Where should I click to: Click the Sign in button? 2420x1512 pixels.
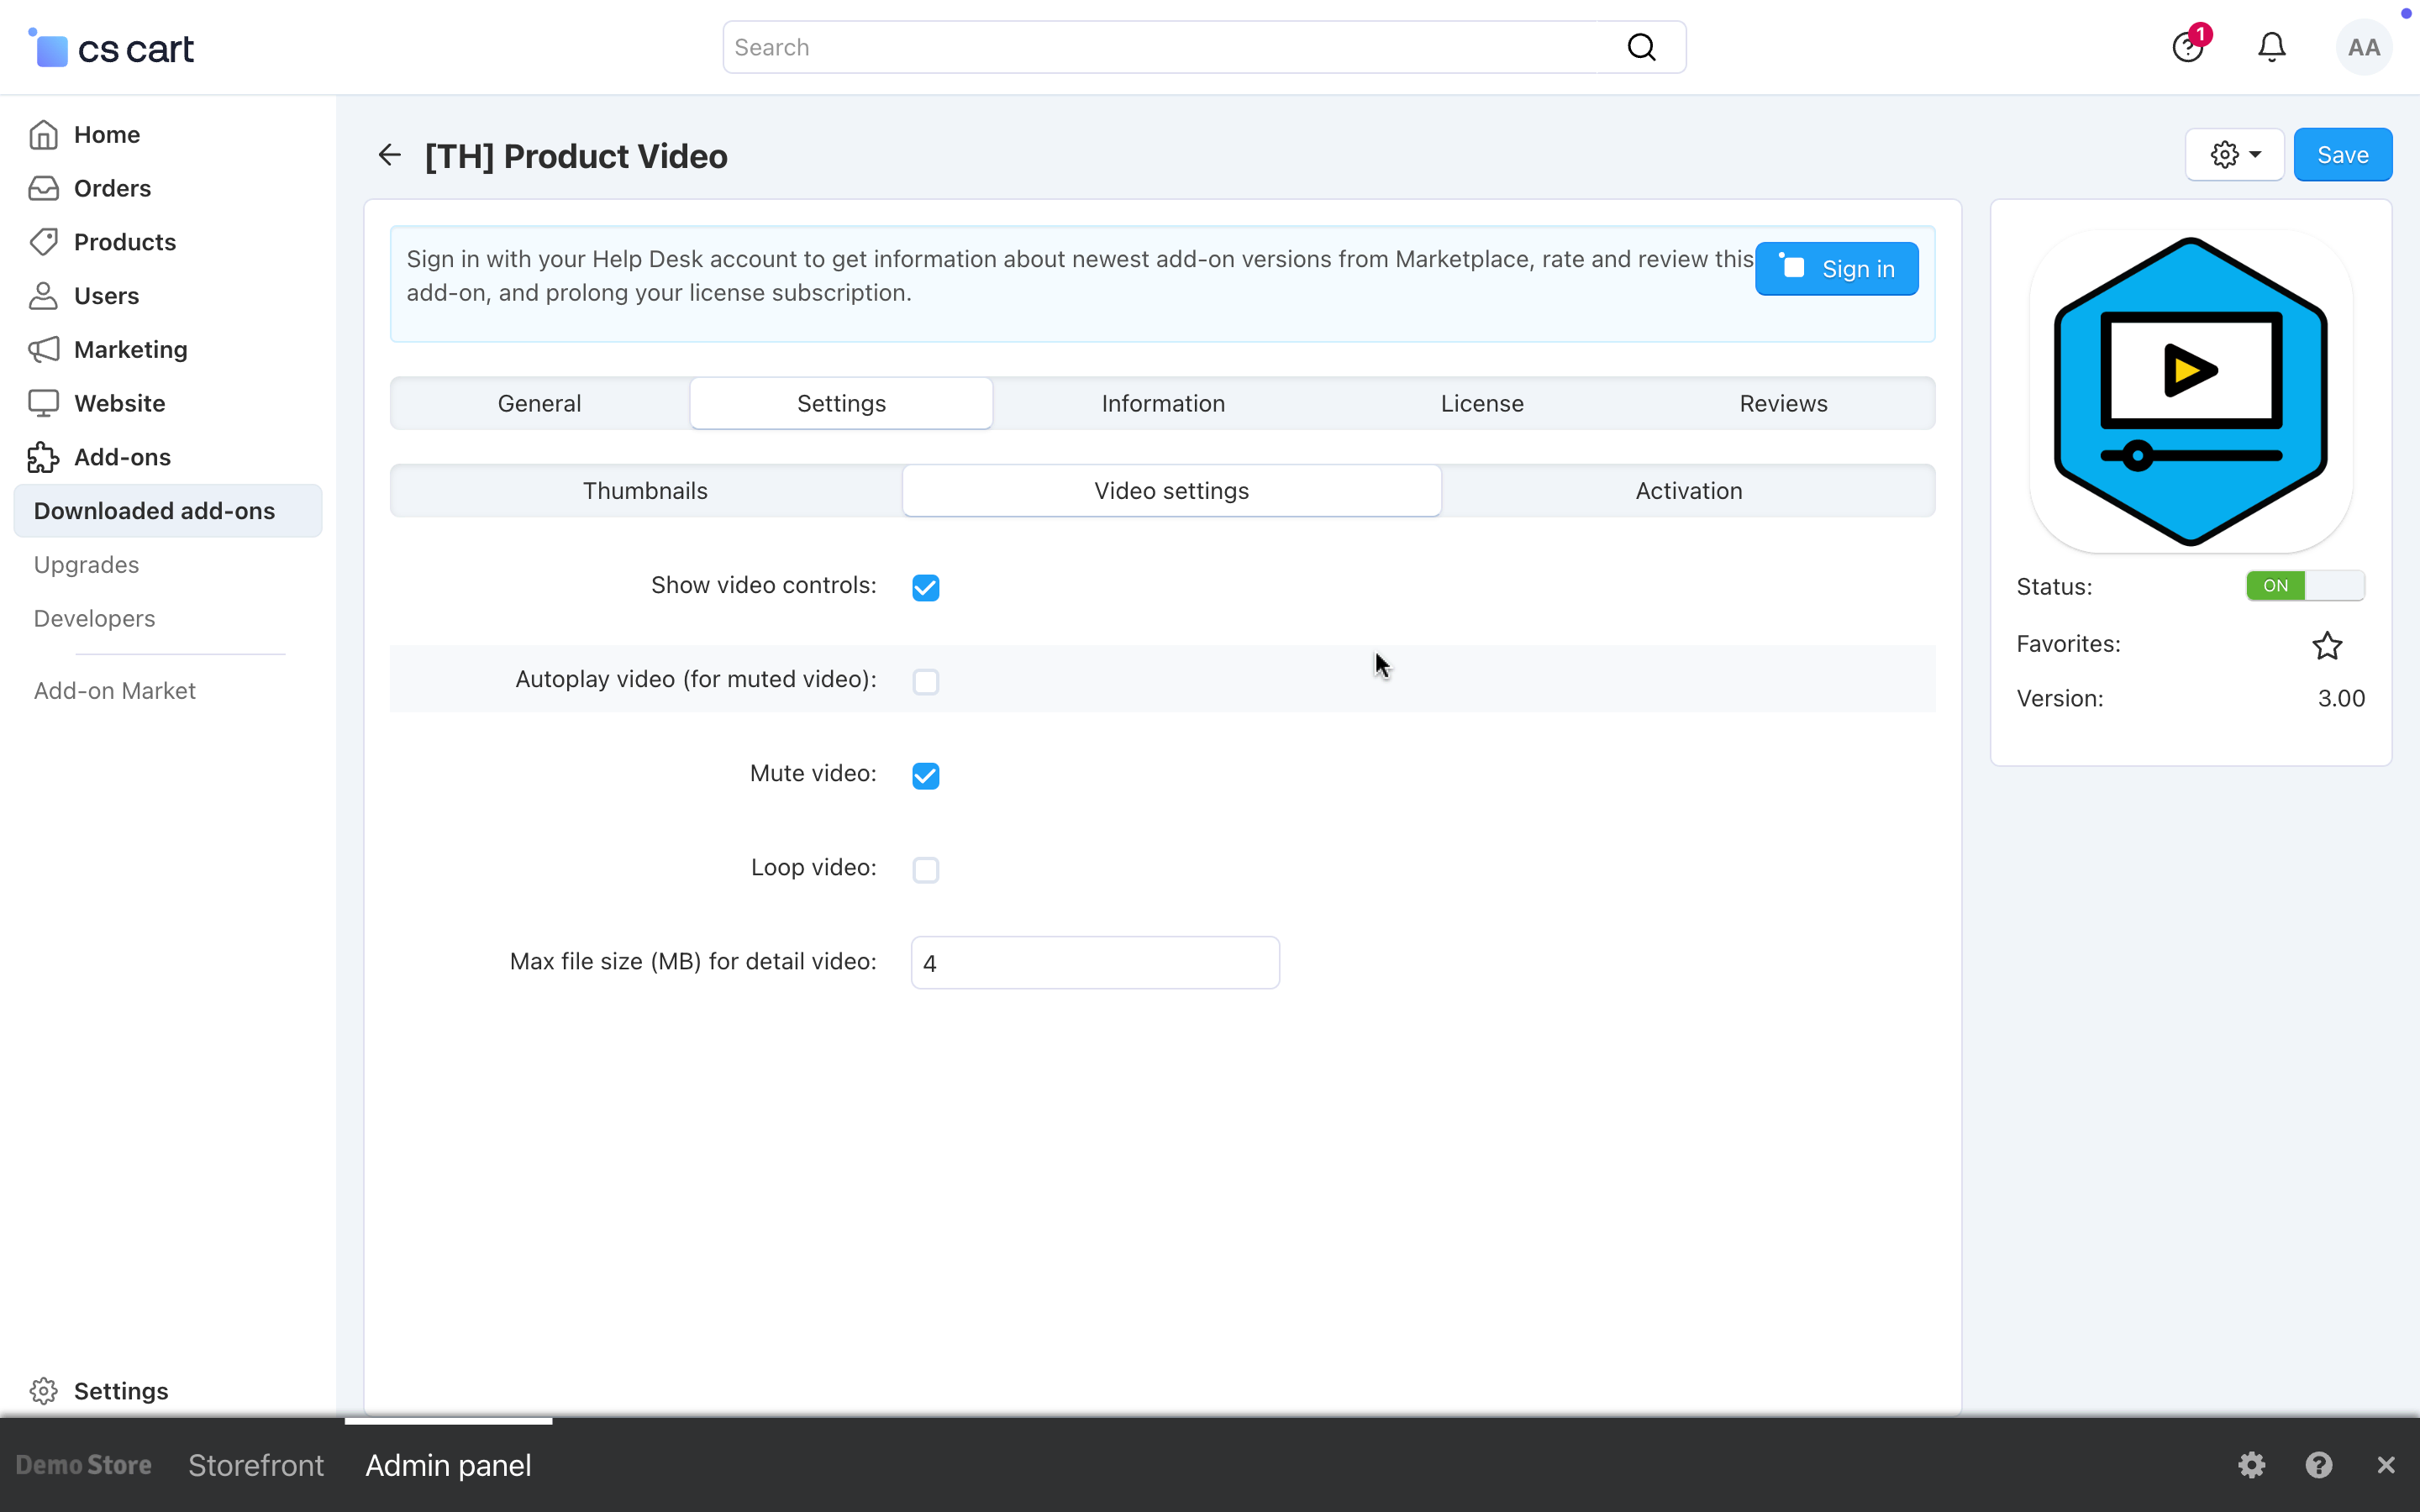1836,269
